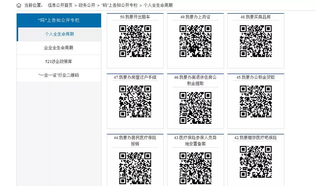Click the QR code for 居民医疗保险报销
316x186 pixels.
pos(135,168)
